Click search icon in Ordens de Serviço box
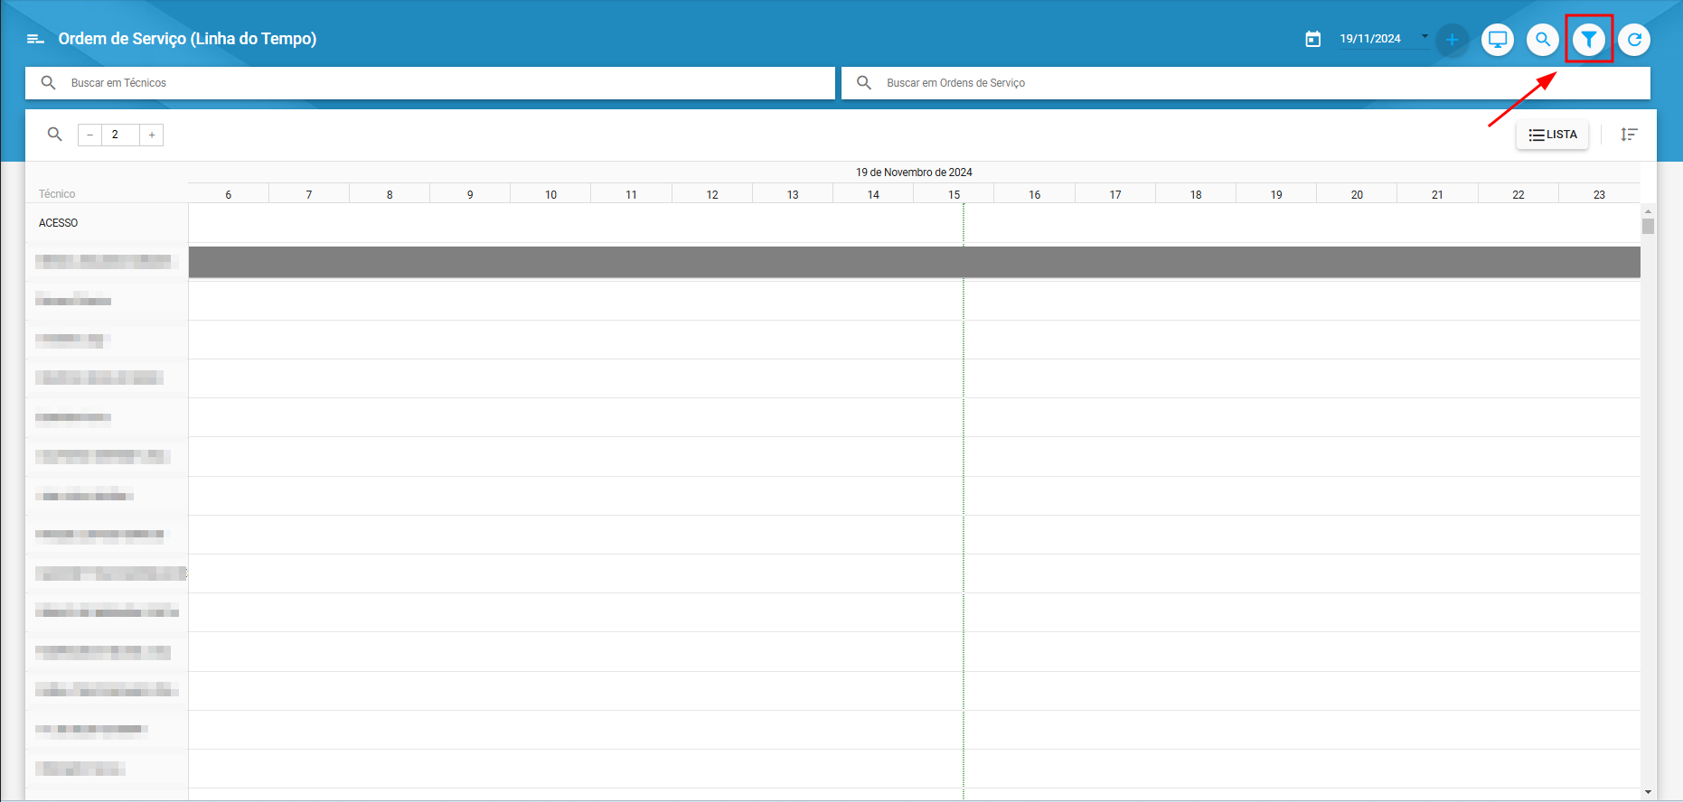 [864, 83]
